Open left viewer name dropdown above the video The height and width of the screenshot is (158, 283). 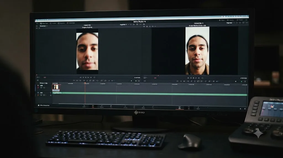[92, 25]
